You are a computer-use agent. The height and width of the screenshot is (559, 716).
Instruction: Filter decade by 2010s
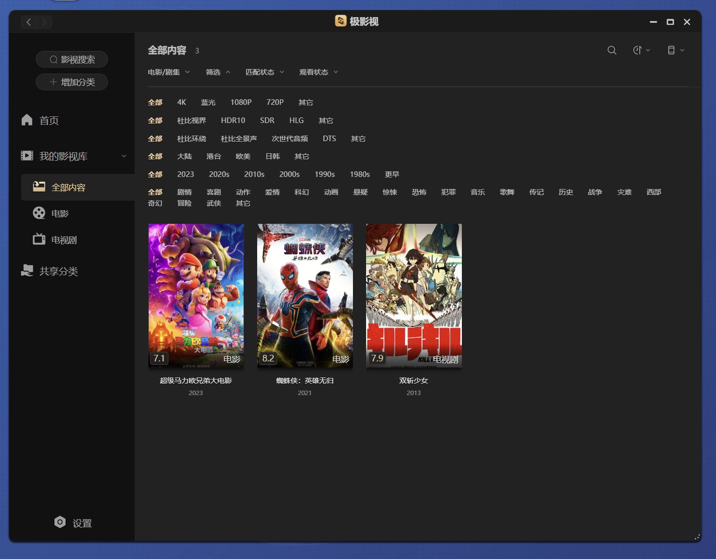click(x=254, y=174)
